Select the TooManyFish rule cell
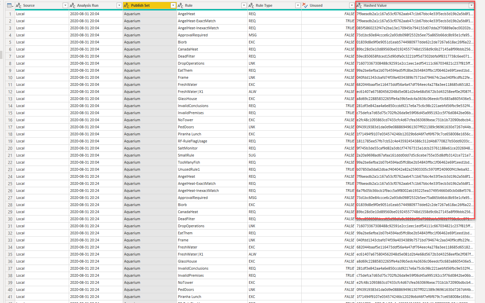Screen dimensions: 485x303 tap(212, 162)
